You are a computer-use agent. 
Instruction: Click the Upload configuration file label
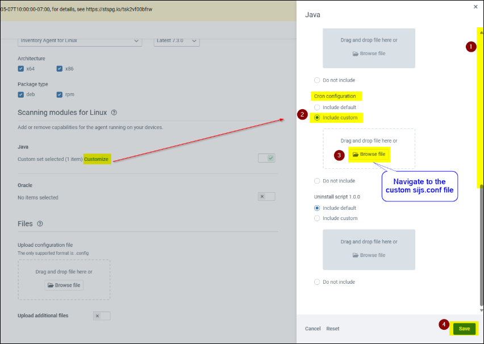[45, 245]
